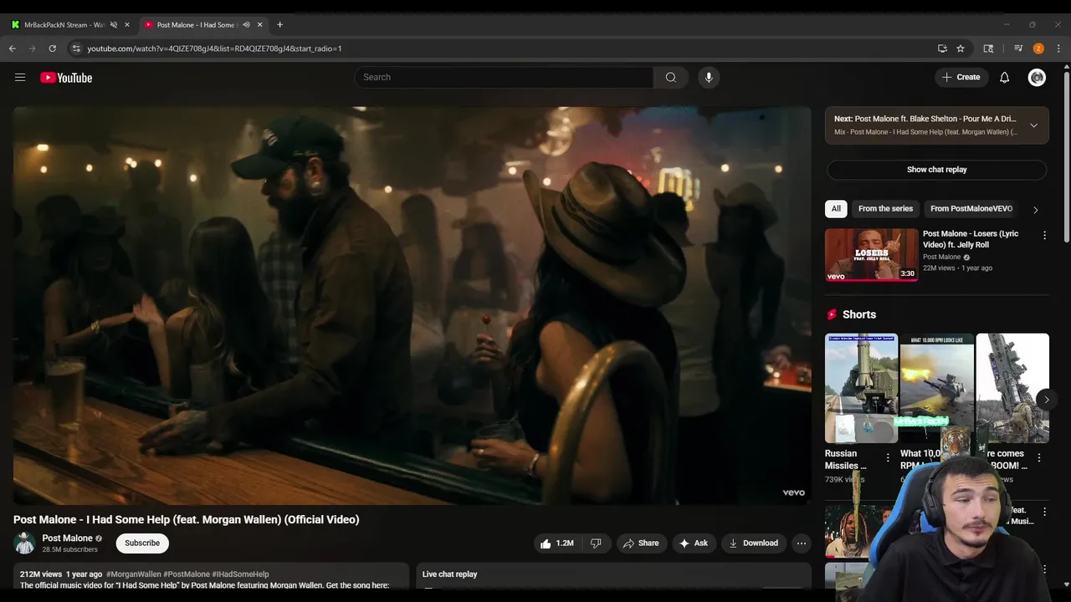Image resolution: width=1071 pixels, height=602 pixels.
Task: Reload the current page
Action: pos(52,48)
